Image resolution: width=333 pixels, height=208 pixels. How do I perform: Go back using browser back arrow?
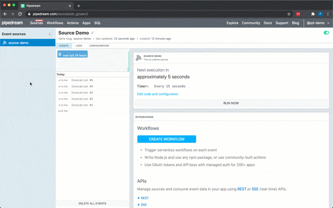[x=5, y=14]
